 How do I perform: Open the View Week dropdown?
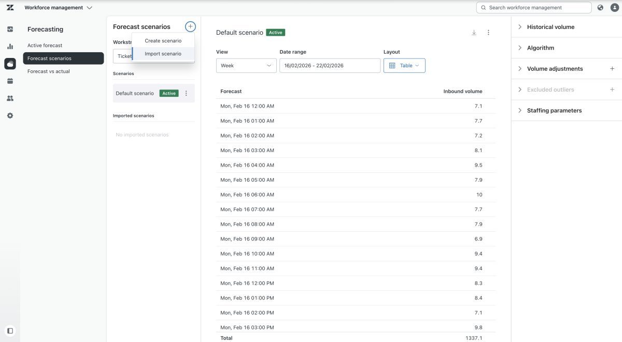point(246,66)
